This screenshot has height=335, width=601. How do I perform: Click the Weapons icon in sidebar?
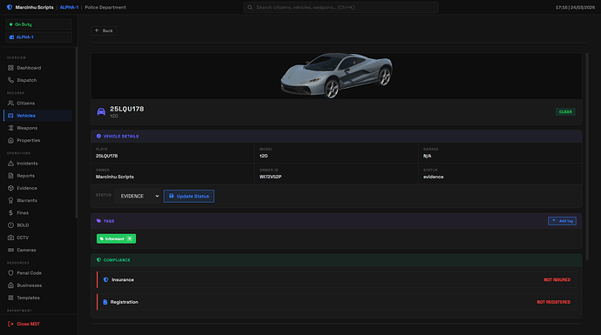pos(10,128)
